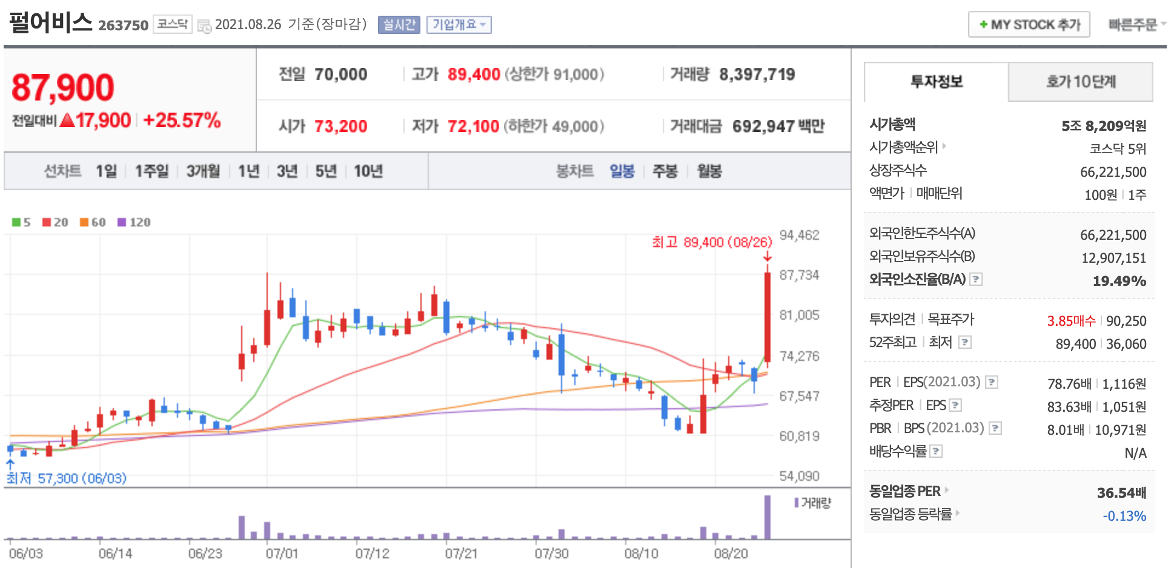Click the 저가 value 72,100
The image size is (1174, 568).
pos(473,127)
